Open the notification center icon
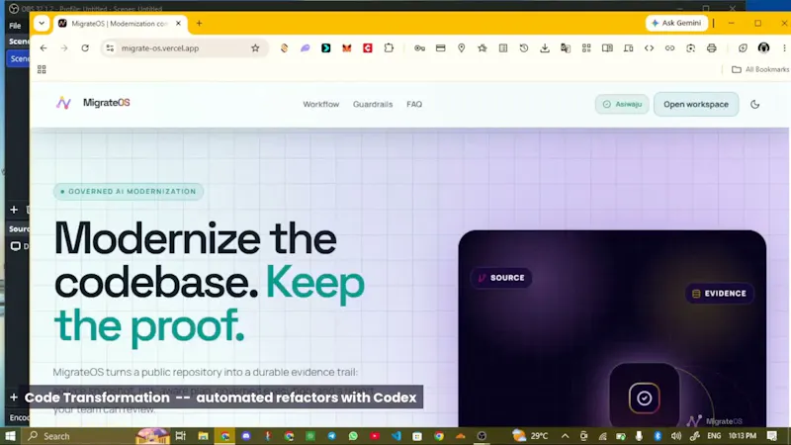Image resolution: width=791 pixels, height=445 pixels. pyautogui.click(x=772, y=436)
